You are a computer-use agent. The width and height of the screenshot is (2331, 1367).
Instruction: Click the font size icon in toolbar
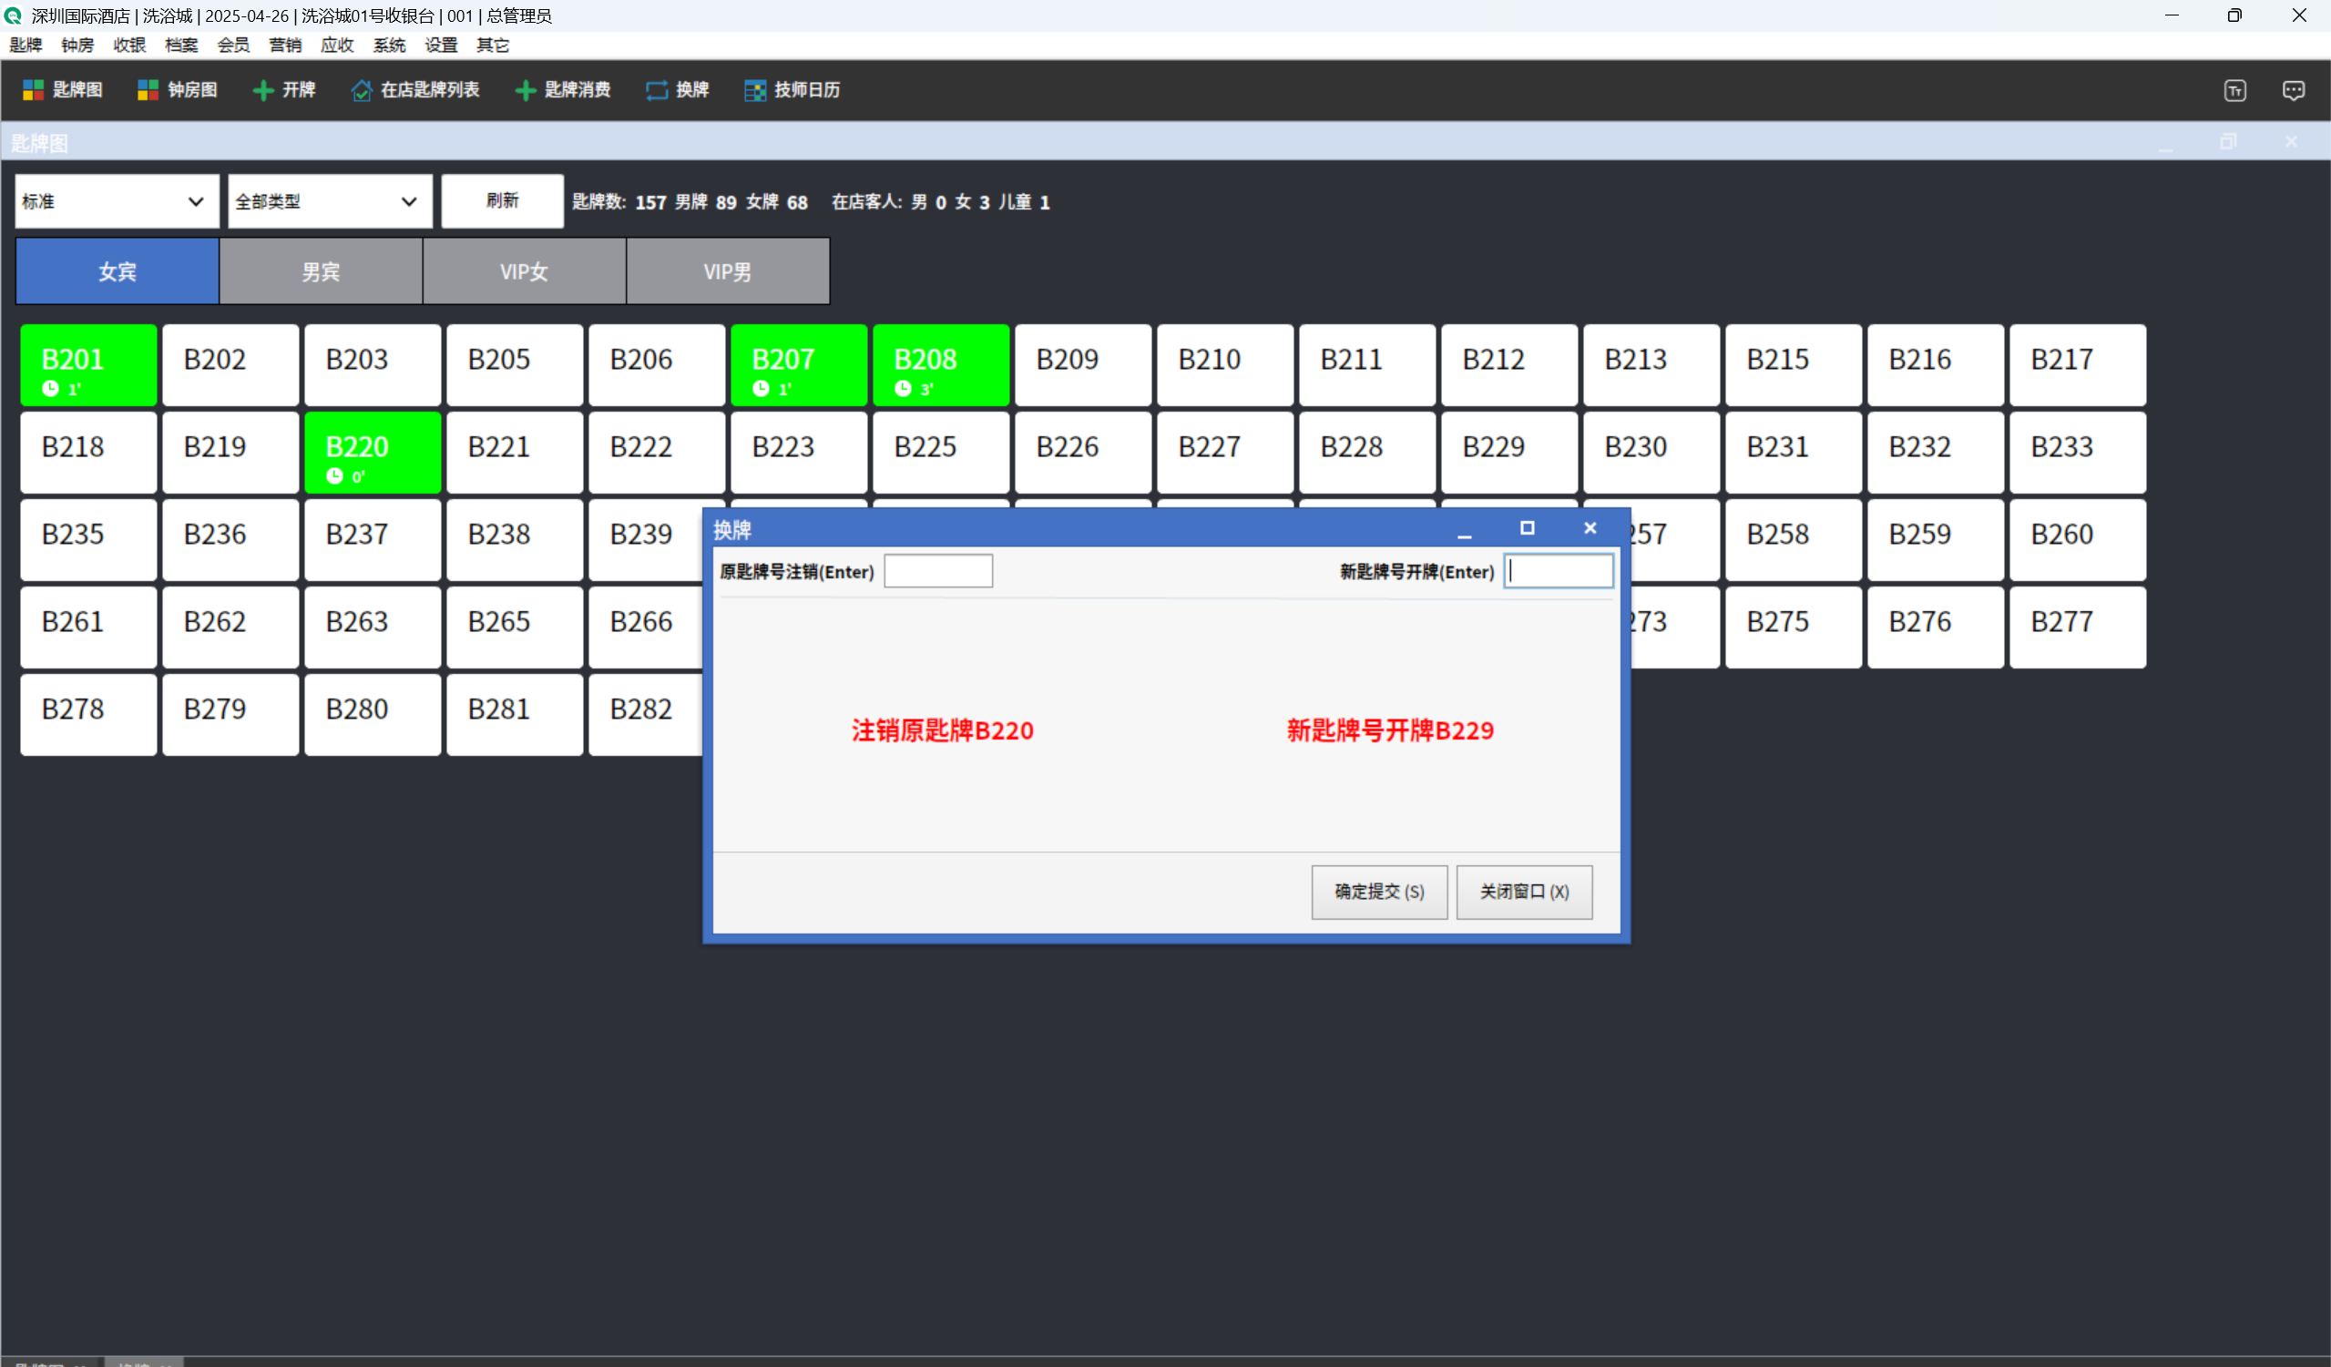tap(2234, 90)
